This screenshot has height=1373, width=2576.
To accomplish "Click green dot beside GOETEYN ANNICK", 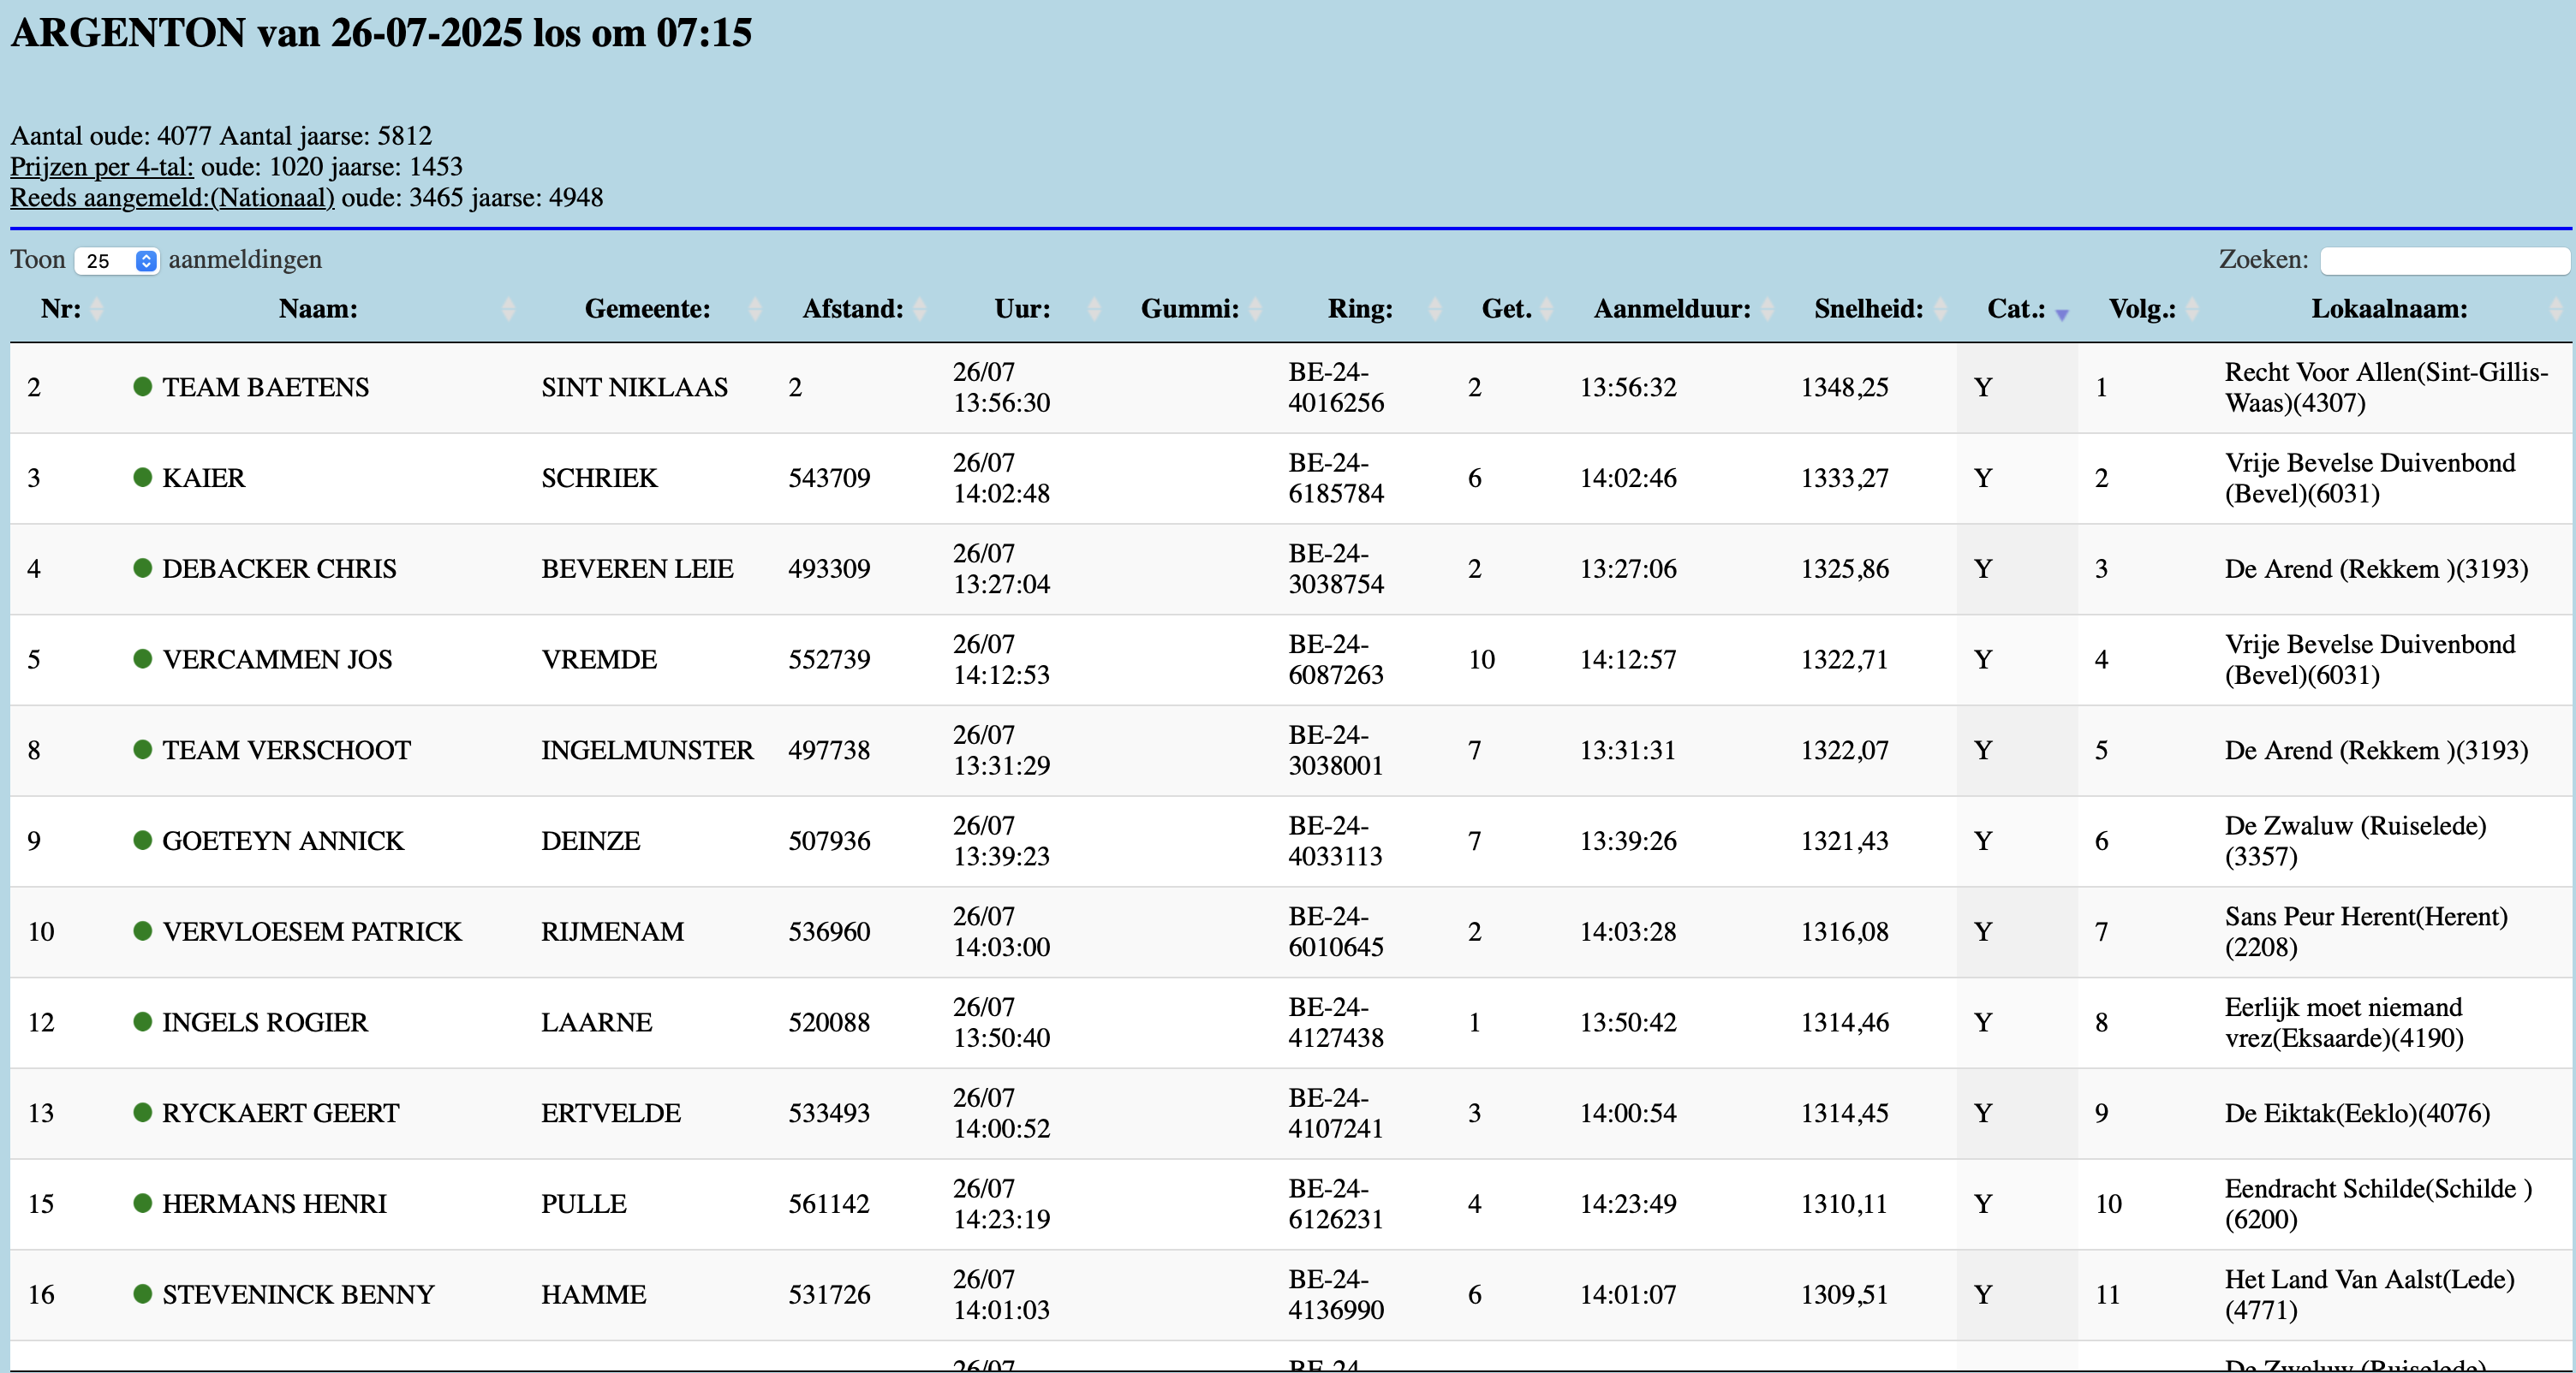I will point(142,841).
